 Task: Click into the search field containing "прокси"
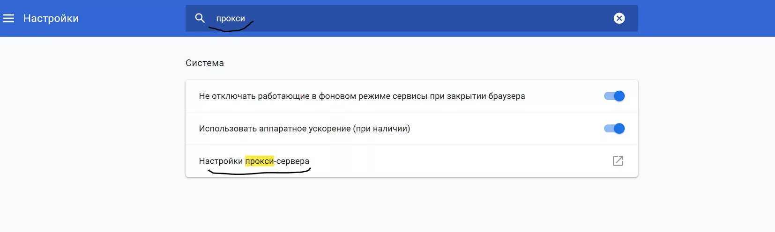411,18
